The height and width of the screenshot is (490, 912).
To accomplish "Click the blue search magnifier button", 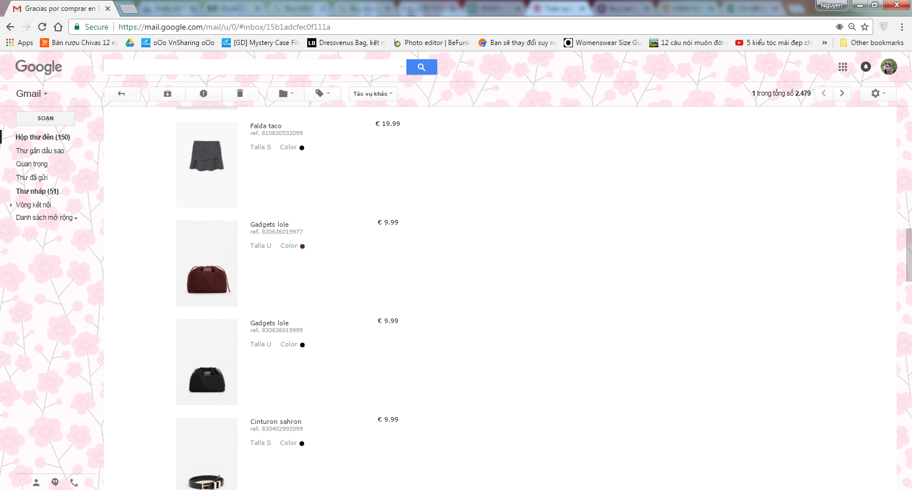I will 421,67.
